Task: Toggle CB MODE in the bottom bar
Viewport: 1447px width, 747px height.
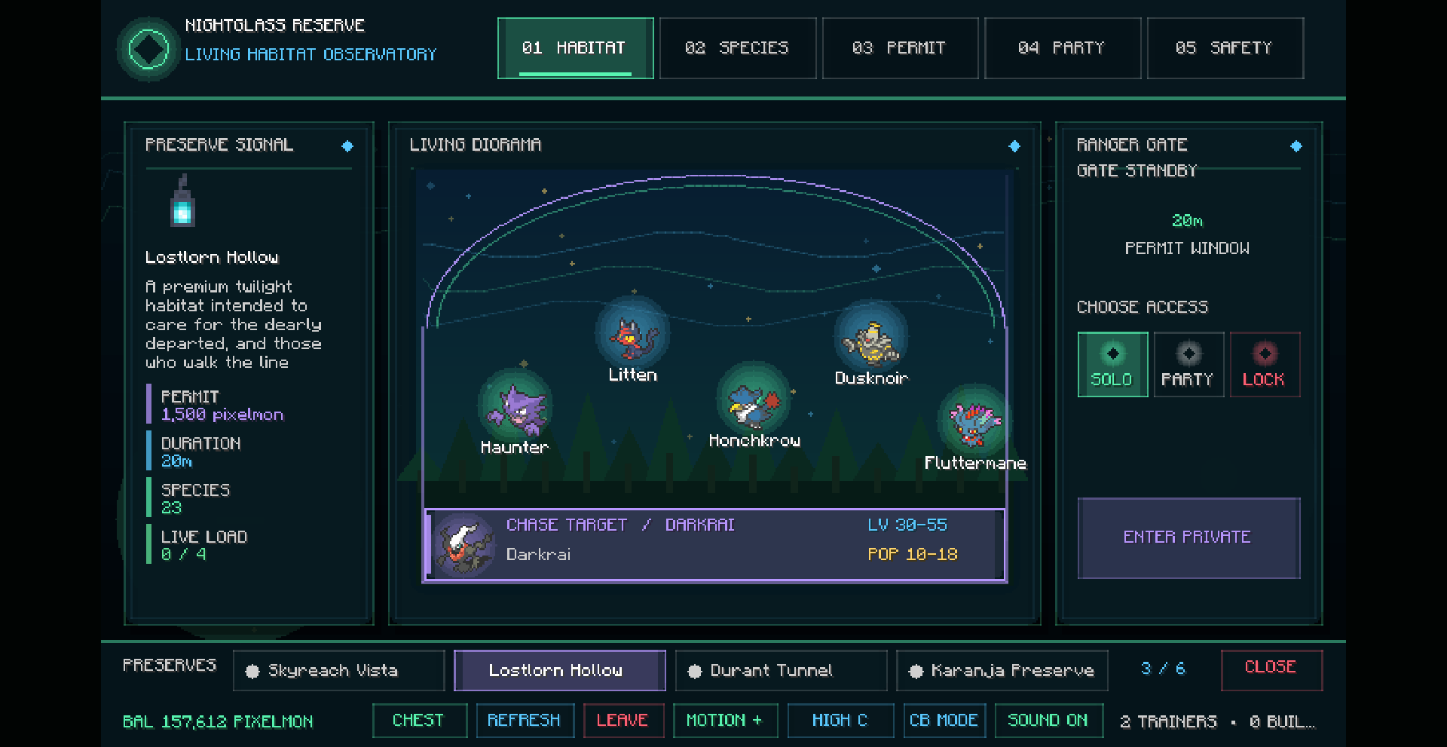Action: 944,721
